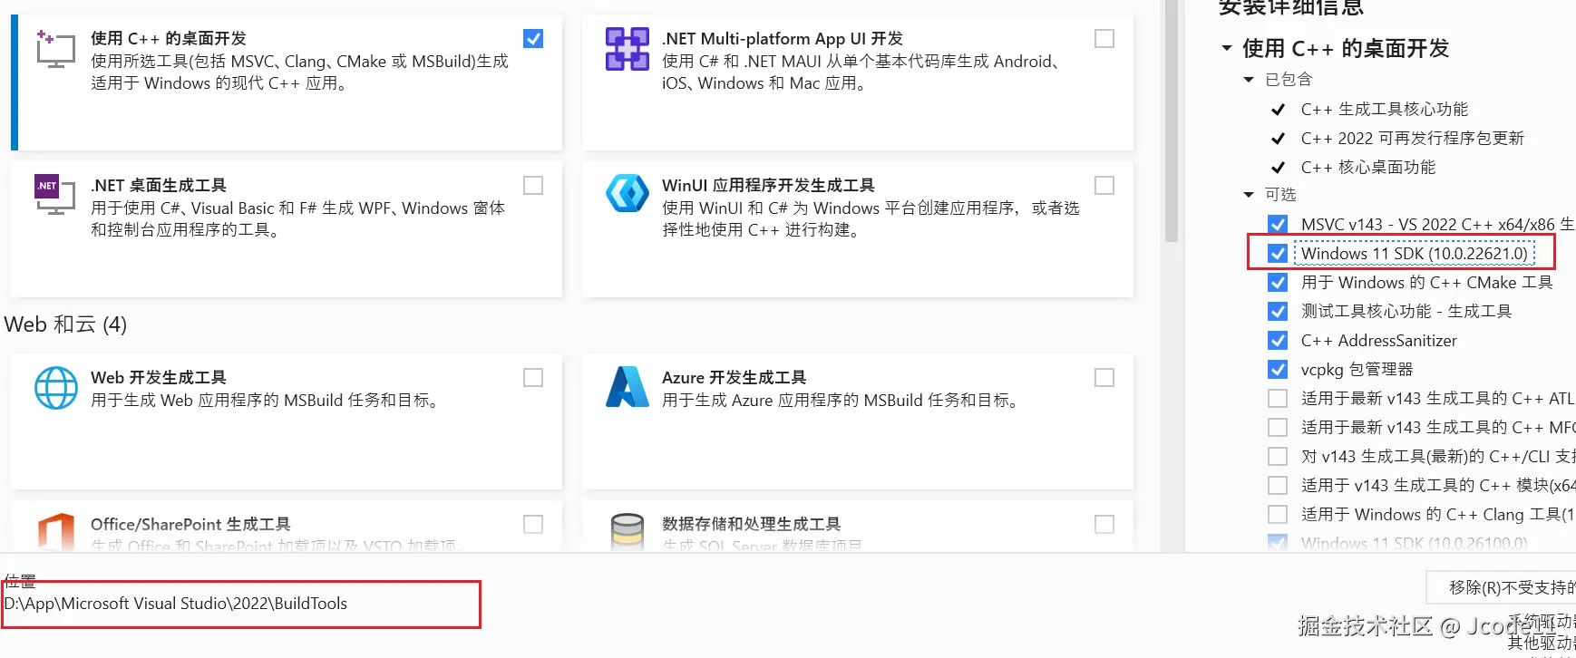Check 适用于 v143 生成工具的 C++ 模块
The width and height of the screenshot is (1576, 658).
click(1278, 486)
